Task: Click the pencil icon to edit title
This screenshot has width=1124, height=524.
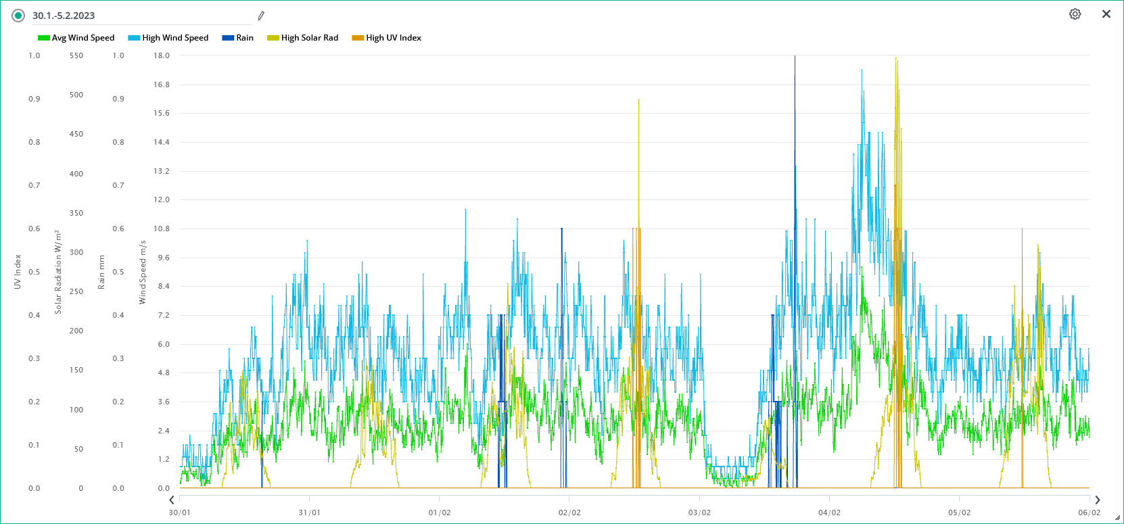Action: click(261, 16)
